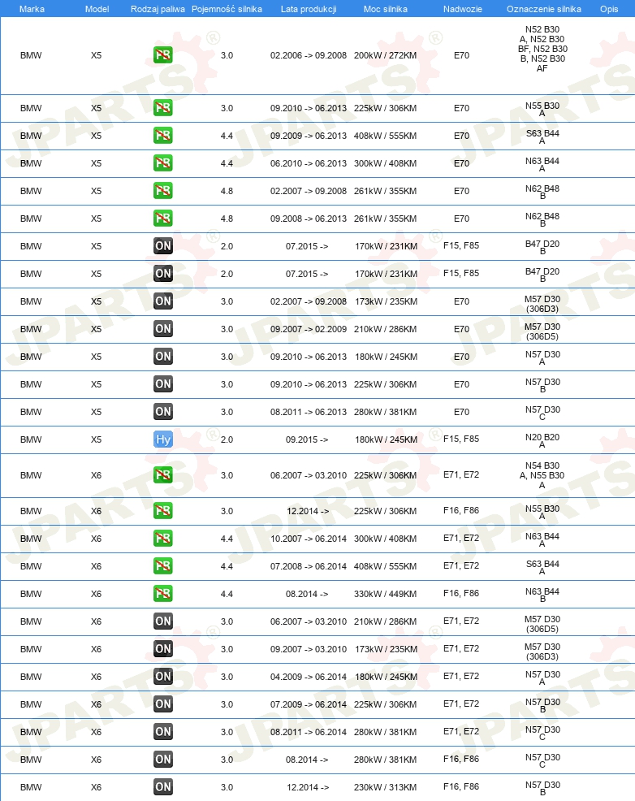This screenshot has height=801, width=635.
Task: Click the diesel ON icon for X6 08.2014 -> 280kW
Action: [x=163, y=759]
